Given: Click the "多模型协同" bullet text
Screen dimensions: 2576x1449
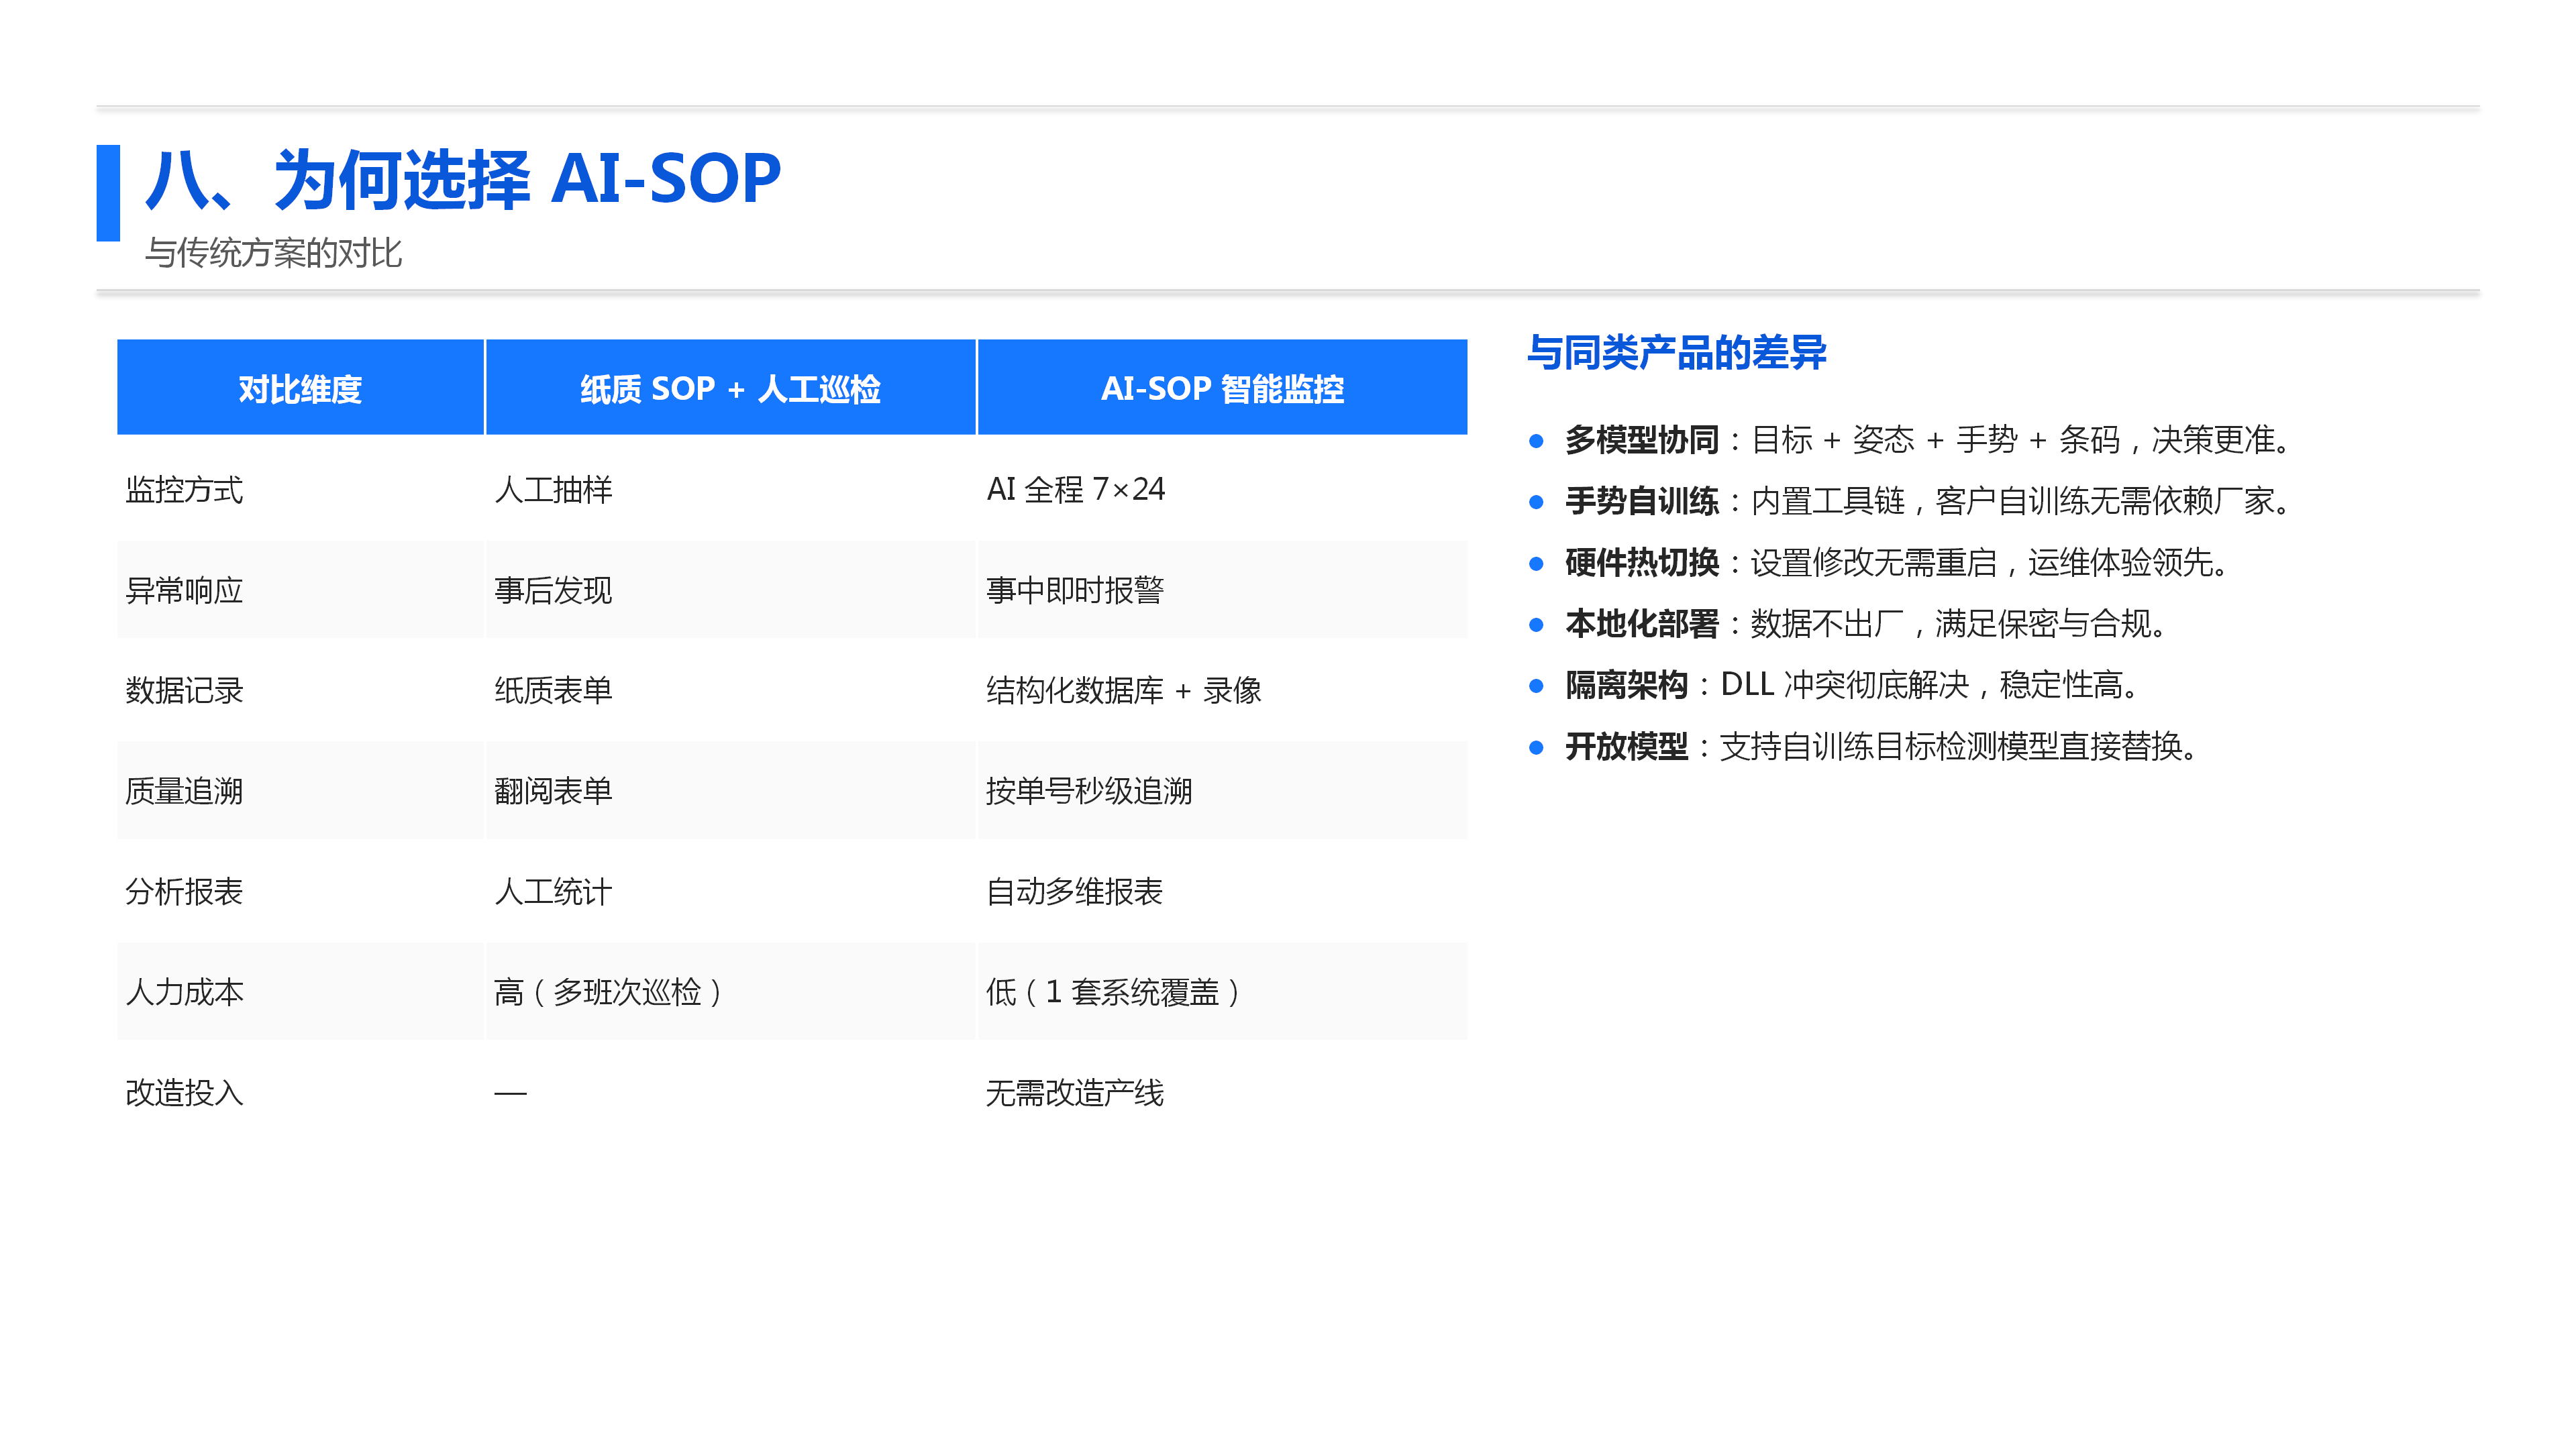Looking at the screenshot, I should pos(1927,440).
